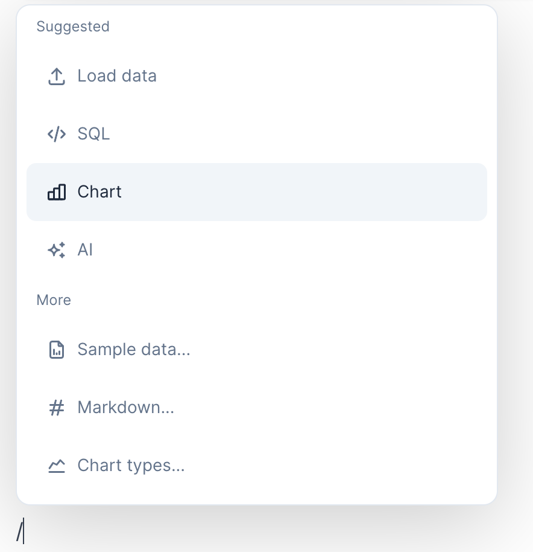This screenshot has width=533, height=552.
Task: Click the More section heading
Action: (x=54, y=300)
